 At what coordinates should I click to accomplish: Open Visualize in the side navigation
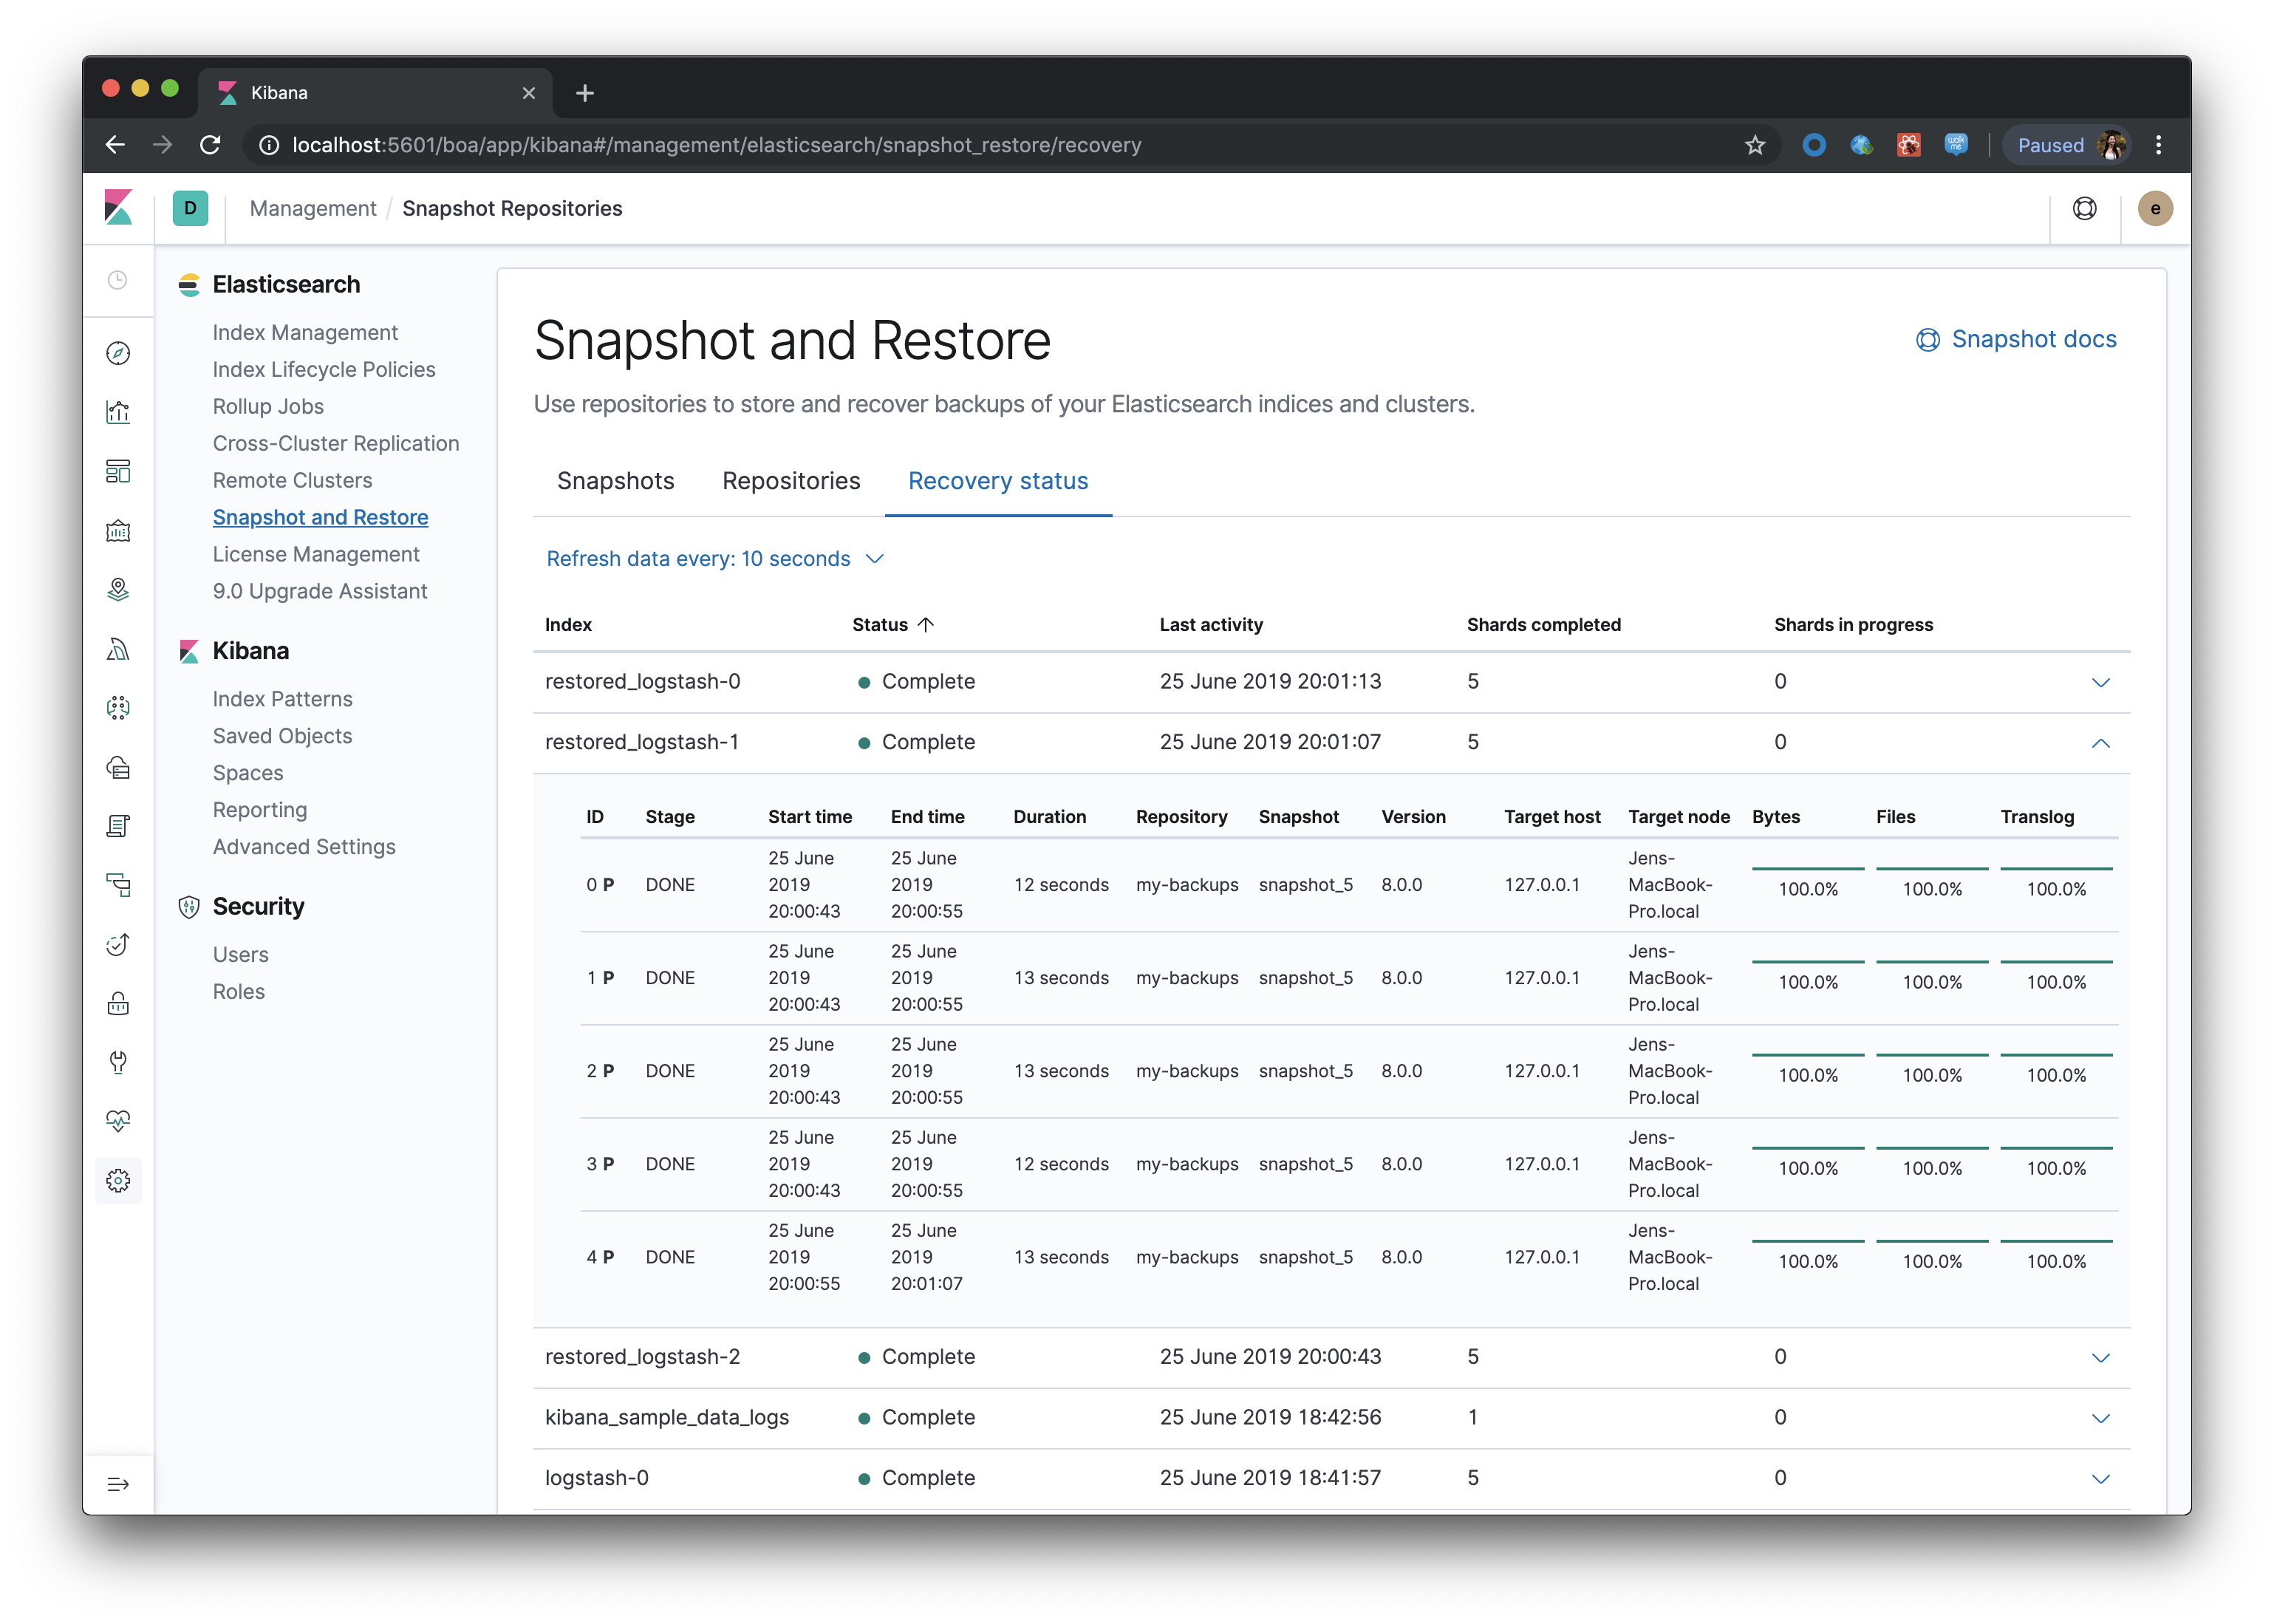(x=118, y=412)
